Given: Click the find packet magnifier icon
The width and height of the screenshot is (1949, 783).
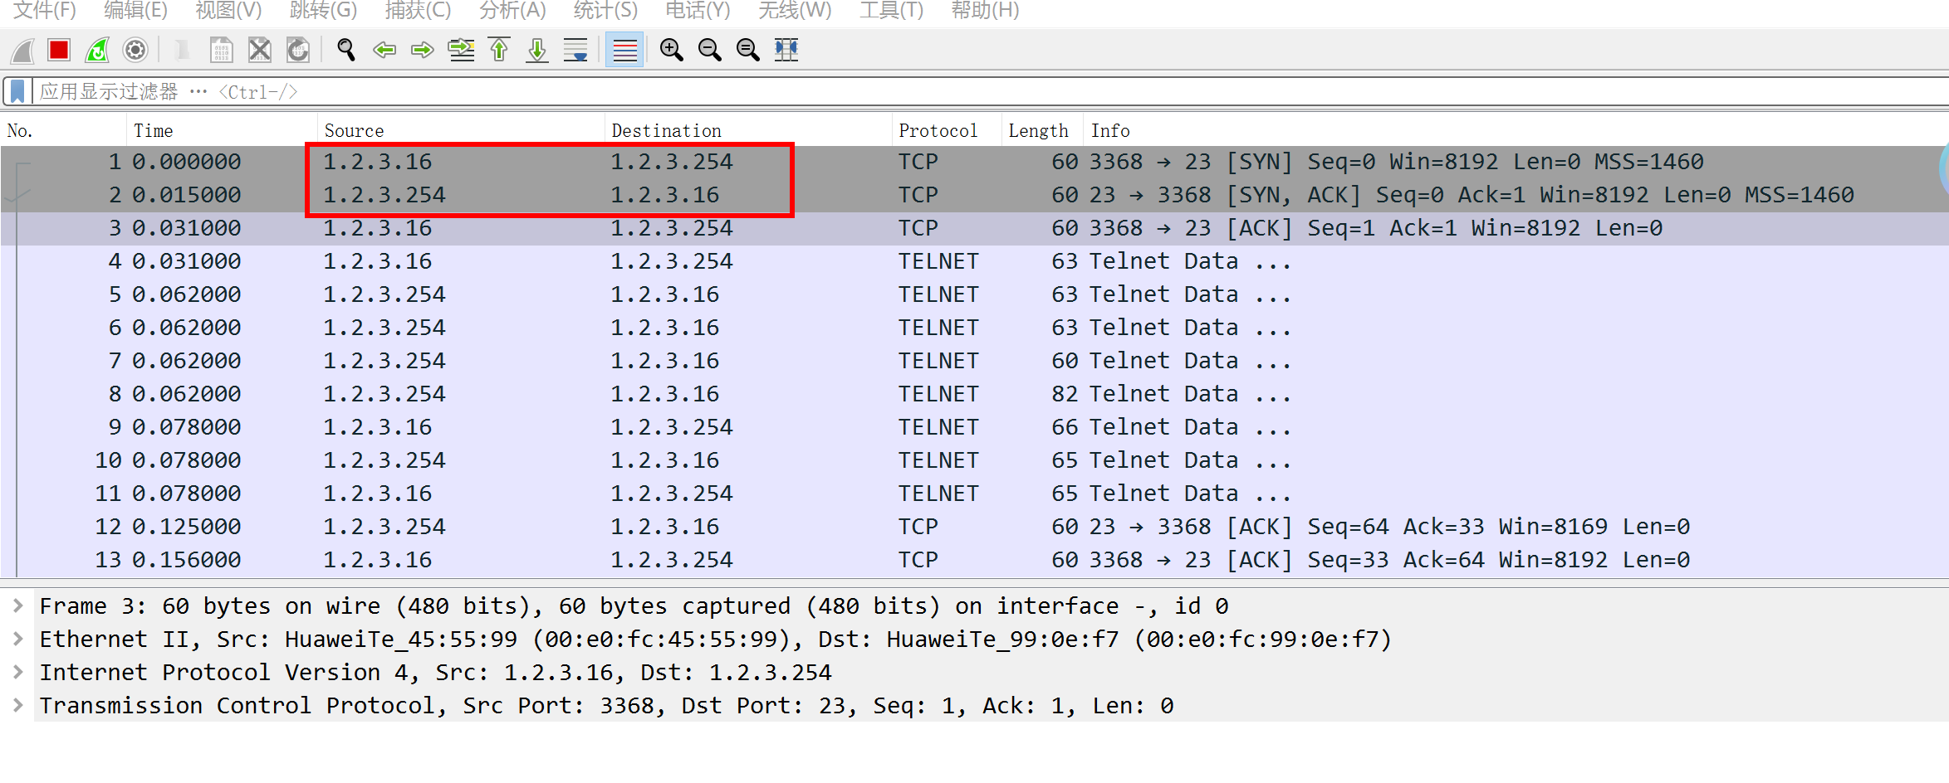Looking at the screenshot, I should coord(345,51).
